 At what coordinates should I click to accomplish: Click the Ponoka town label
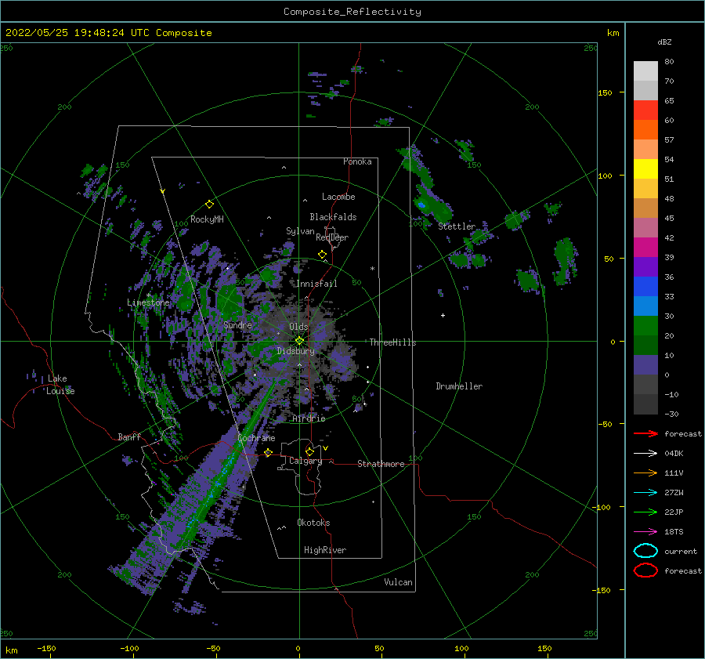(x=357, y=161)
